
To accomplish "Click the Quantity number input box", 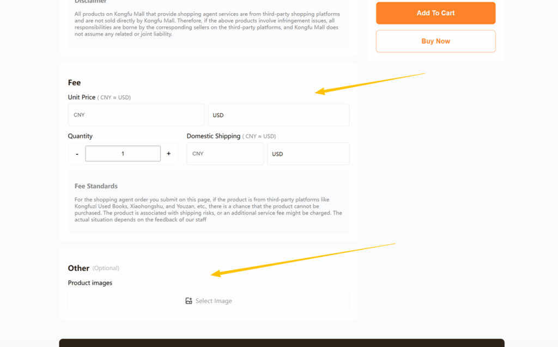I will 123,154.
